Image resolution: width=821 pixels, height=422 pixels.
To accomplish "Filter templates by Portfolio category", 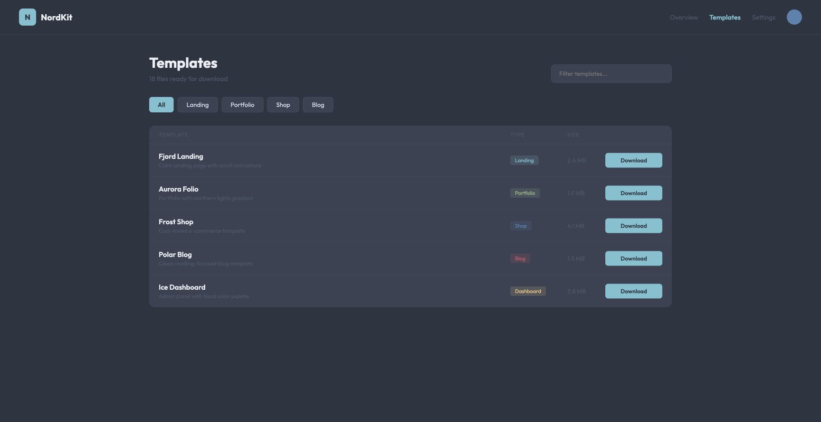I will click(x=242, y=105).
